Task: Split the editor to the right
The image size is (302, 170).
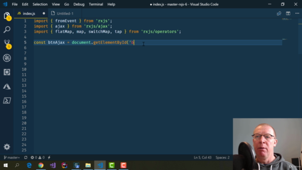Action: tap(288, 14)
